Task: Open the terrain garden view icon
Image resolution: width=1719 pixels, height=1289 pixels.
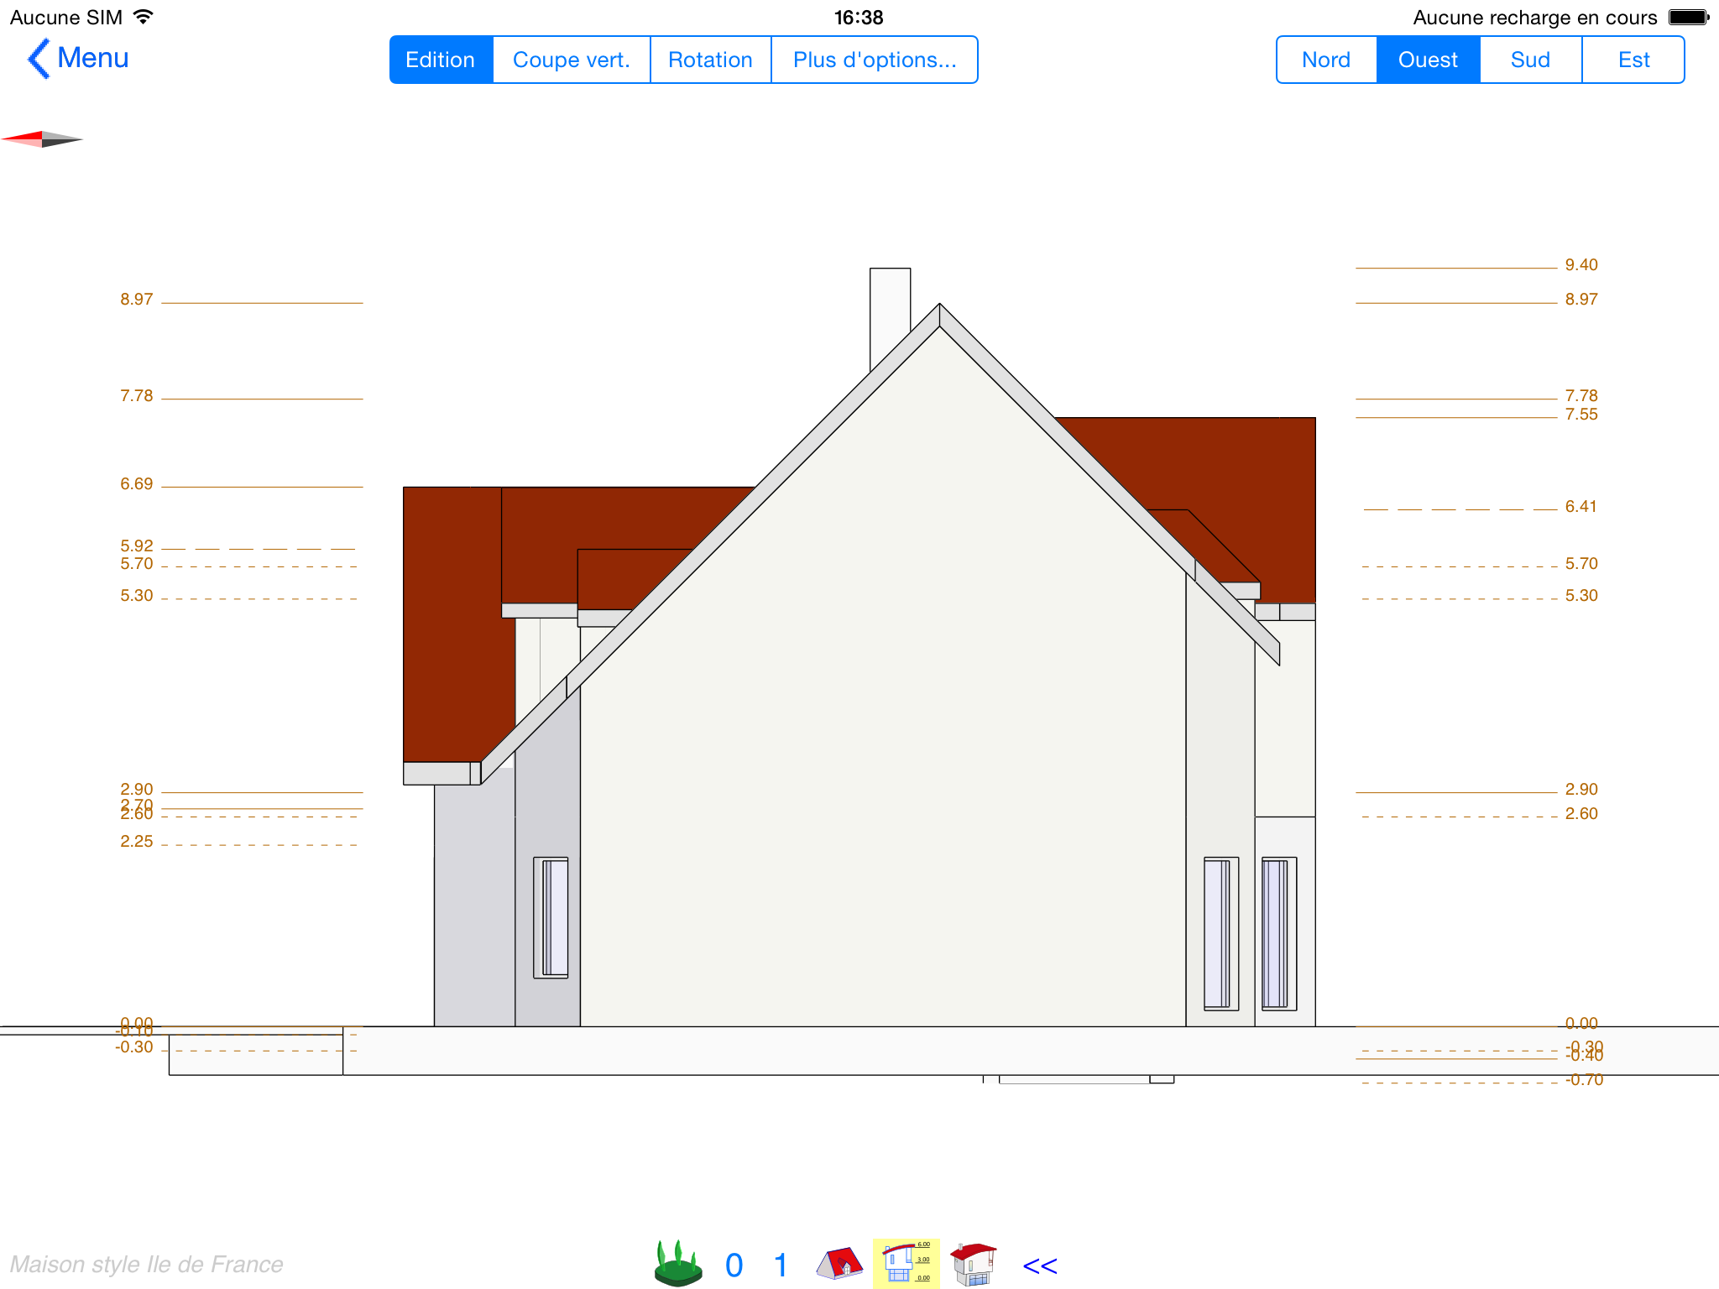Action: (678, 1263)
